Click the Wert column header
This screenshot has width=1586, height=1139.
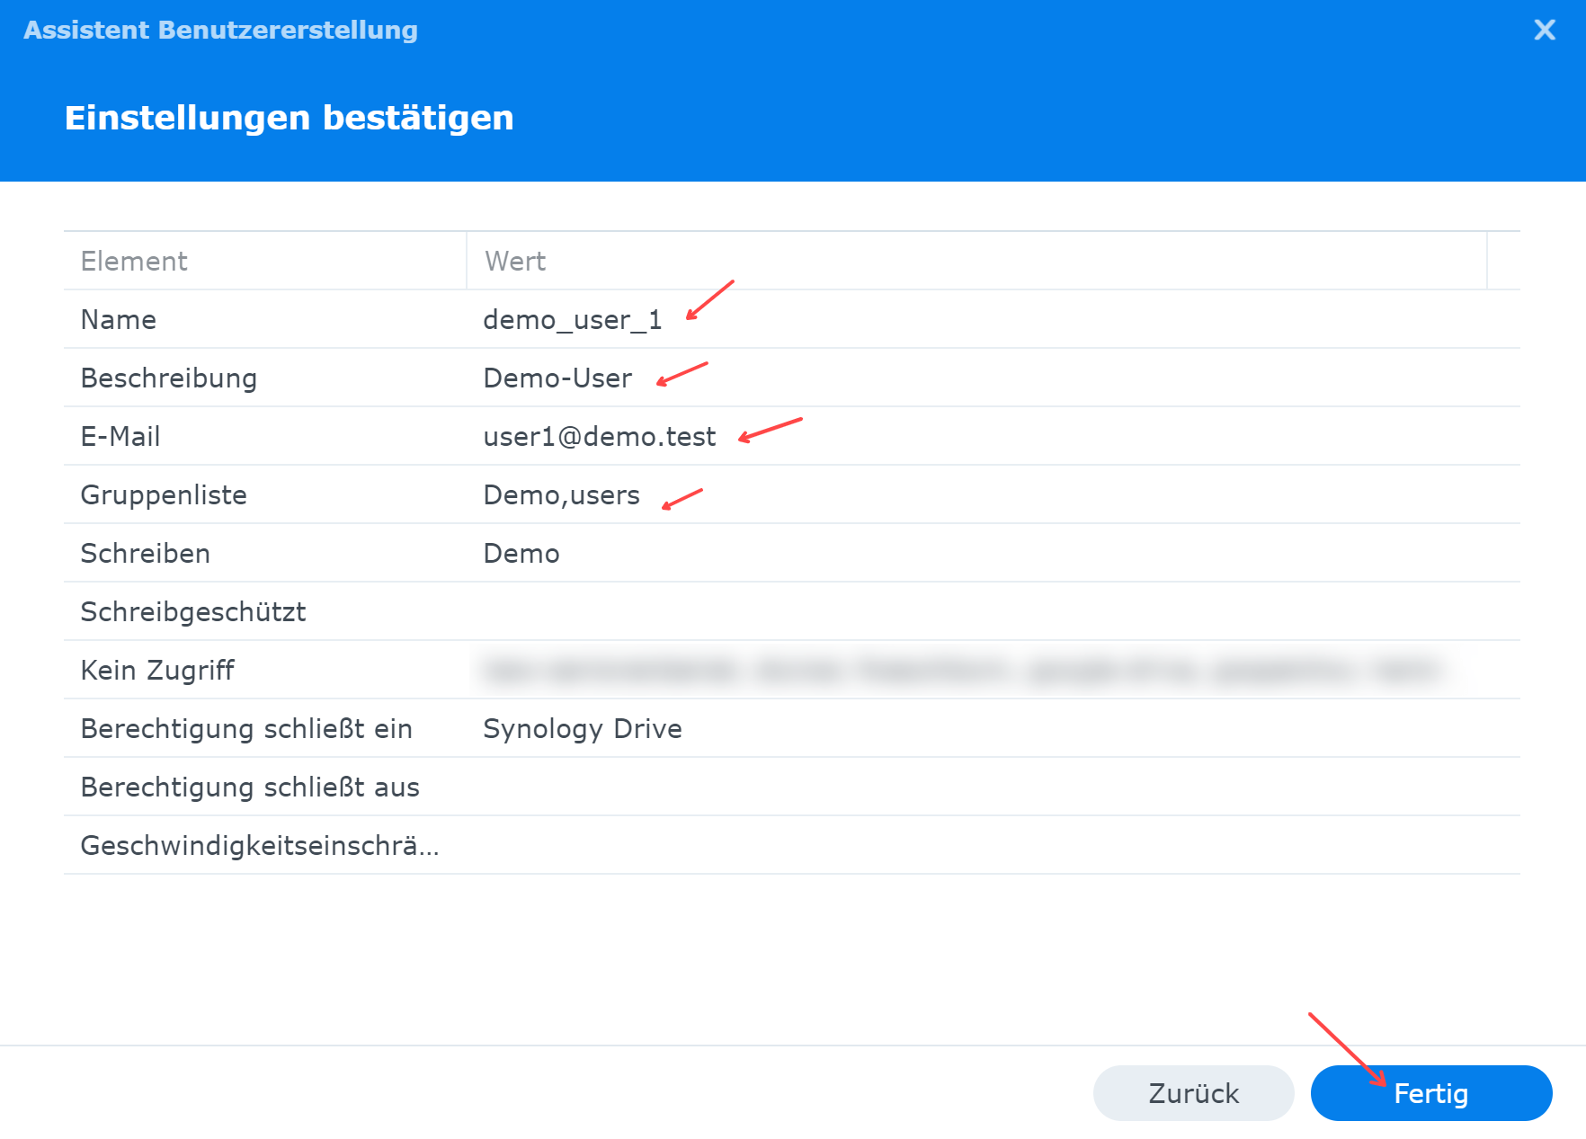tap(515, 262)
